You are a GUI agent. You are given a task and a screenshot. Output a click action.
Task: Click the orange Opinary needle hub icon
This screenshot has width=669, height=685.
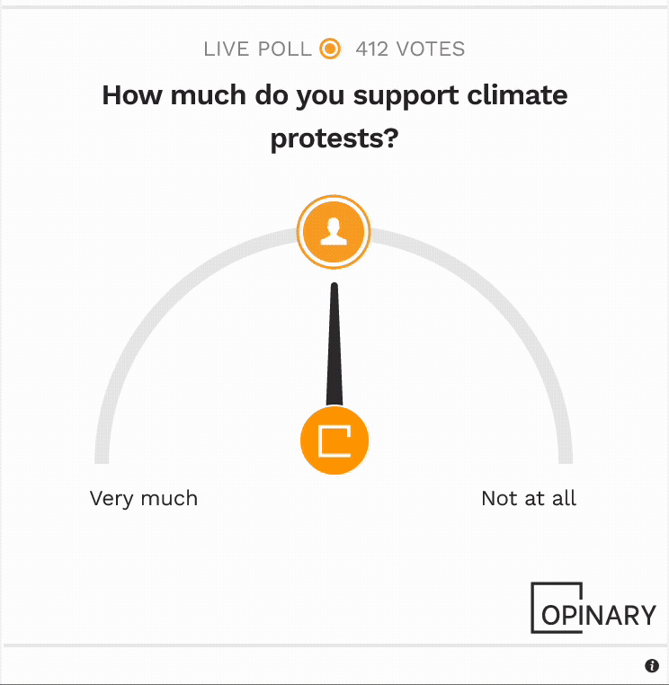tap(334, 440)
